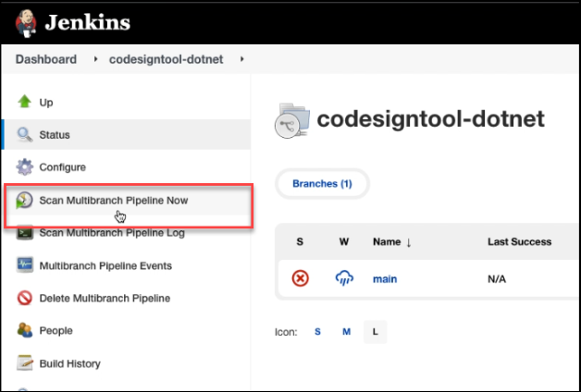Click the Configure gear icon
The image size is (581, 392).
pos(25,167)
